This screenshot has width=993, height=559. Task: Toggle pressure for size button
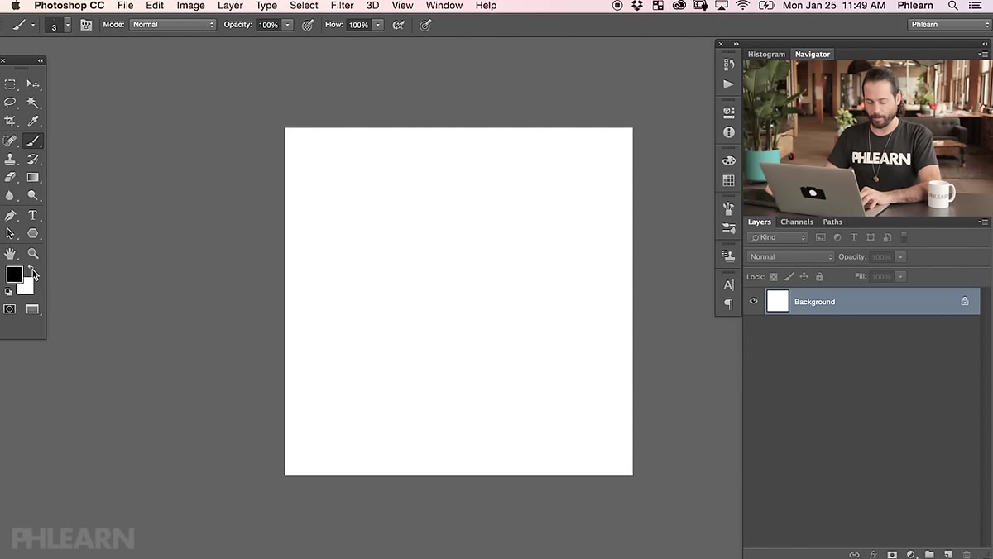425,25
